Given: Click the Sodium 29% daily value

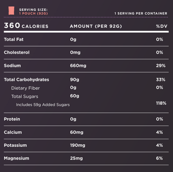Looking at the screenshot, I should coord(161,66).
